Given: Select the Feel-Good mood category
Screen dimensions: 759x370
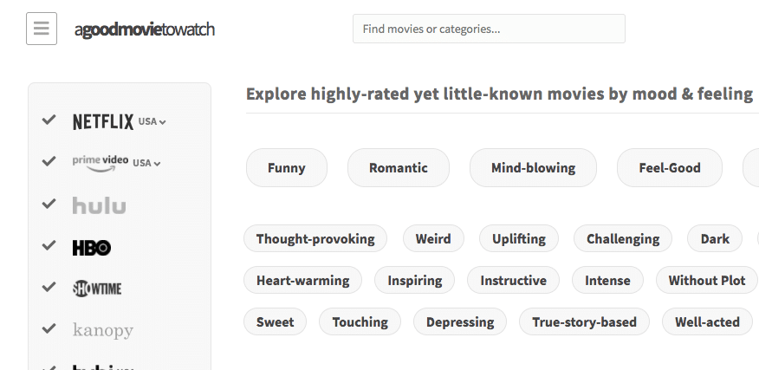Looking at the screenshot, I should [x=670, y=168].
